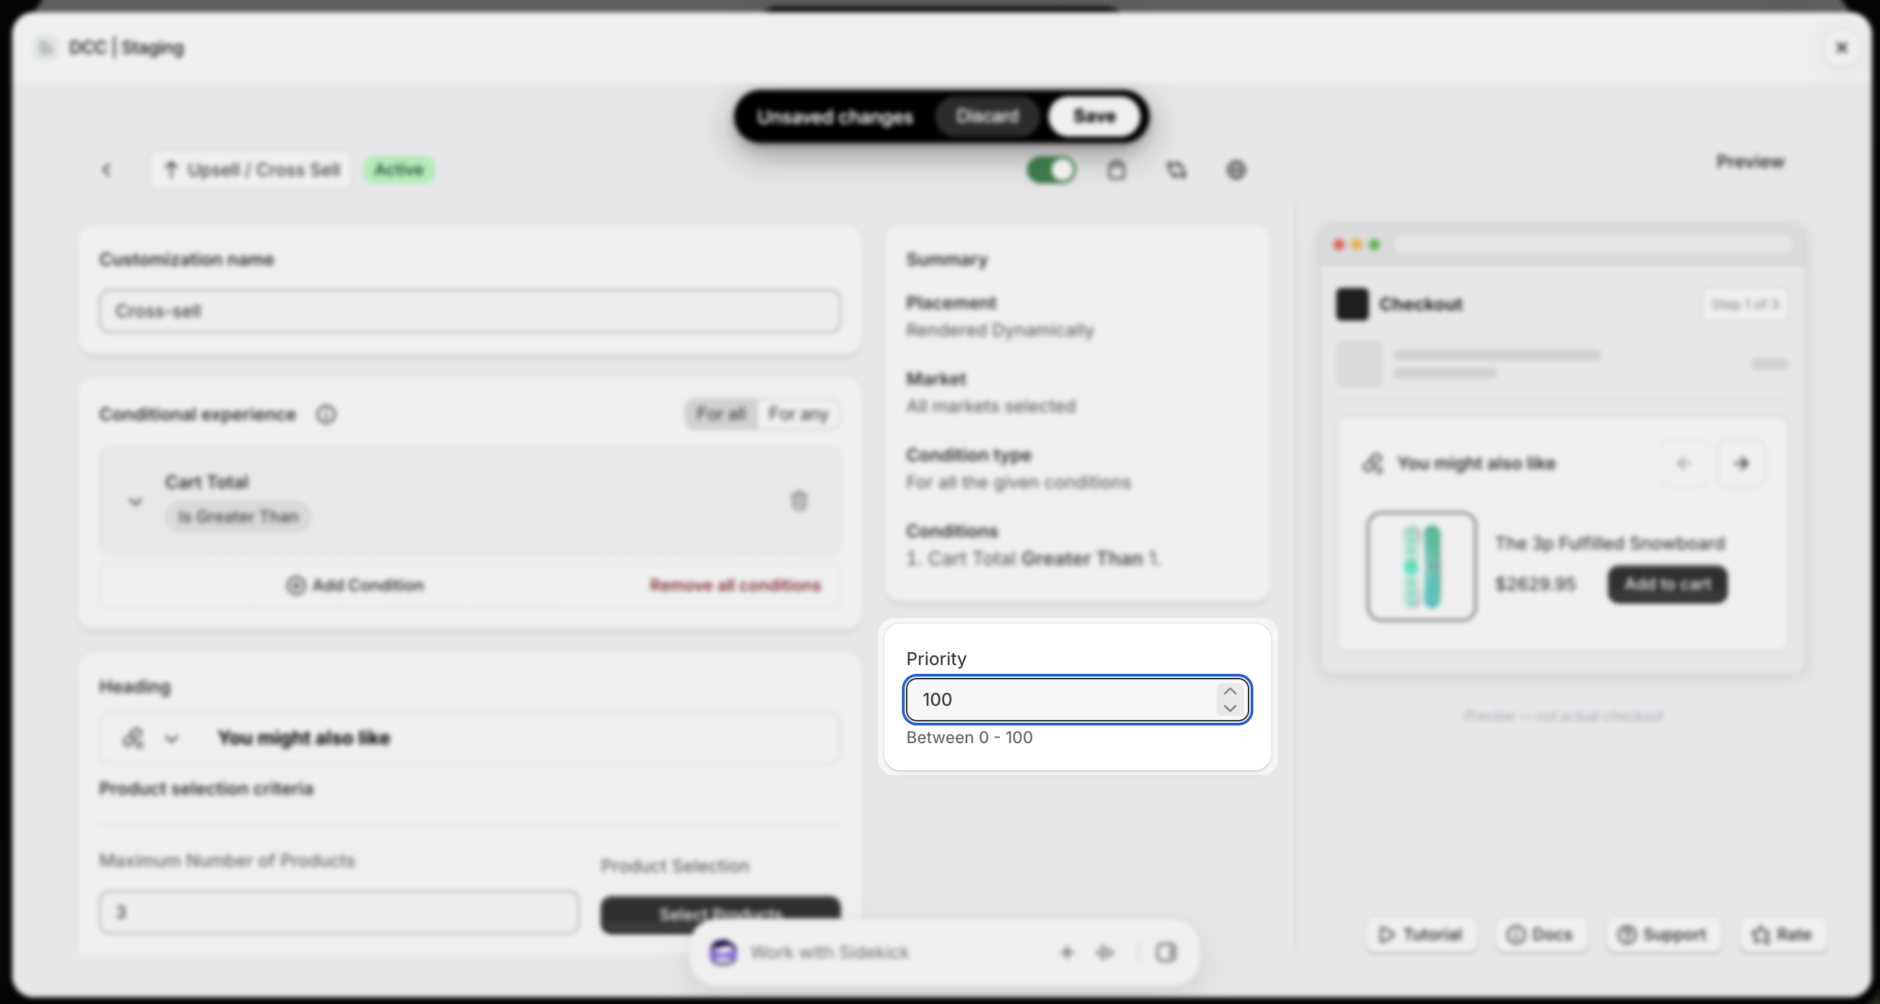Click the Preview heading
This screenshot has width=1880, height=1004.
[1750, 161]
